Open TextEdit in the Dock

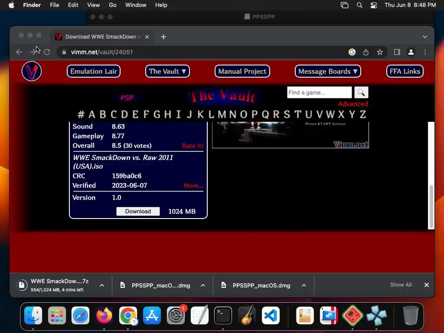coord(199,315)
